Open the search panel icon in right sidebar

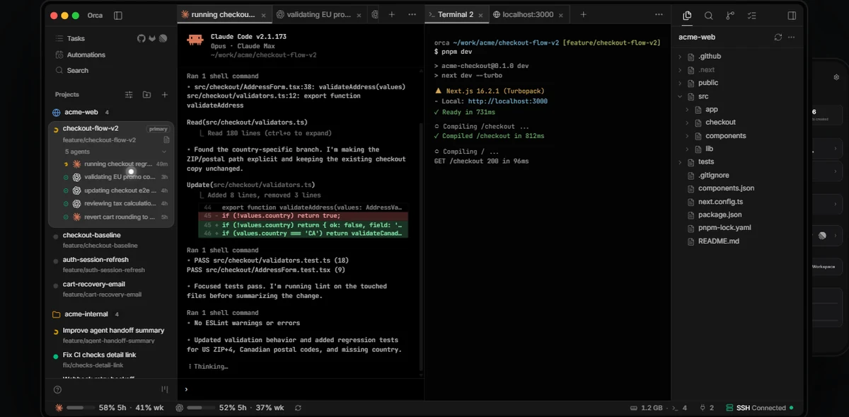pos(708,16)
